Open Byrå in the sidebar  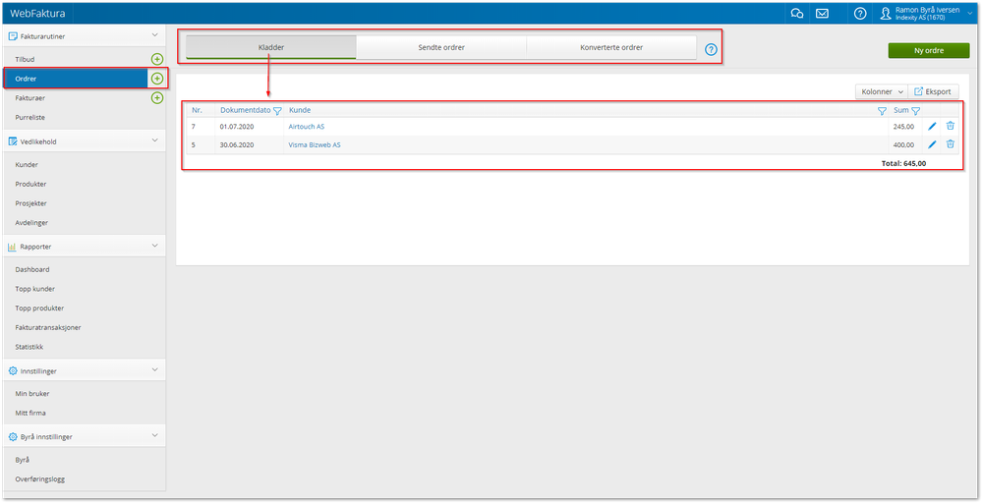coord(23,460)
